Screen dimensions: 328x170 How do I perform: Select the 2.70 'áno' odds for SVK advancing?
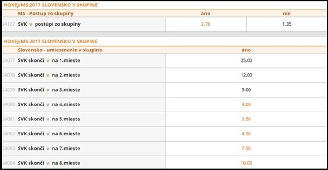click(x=206, y=24)
